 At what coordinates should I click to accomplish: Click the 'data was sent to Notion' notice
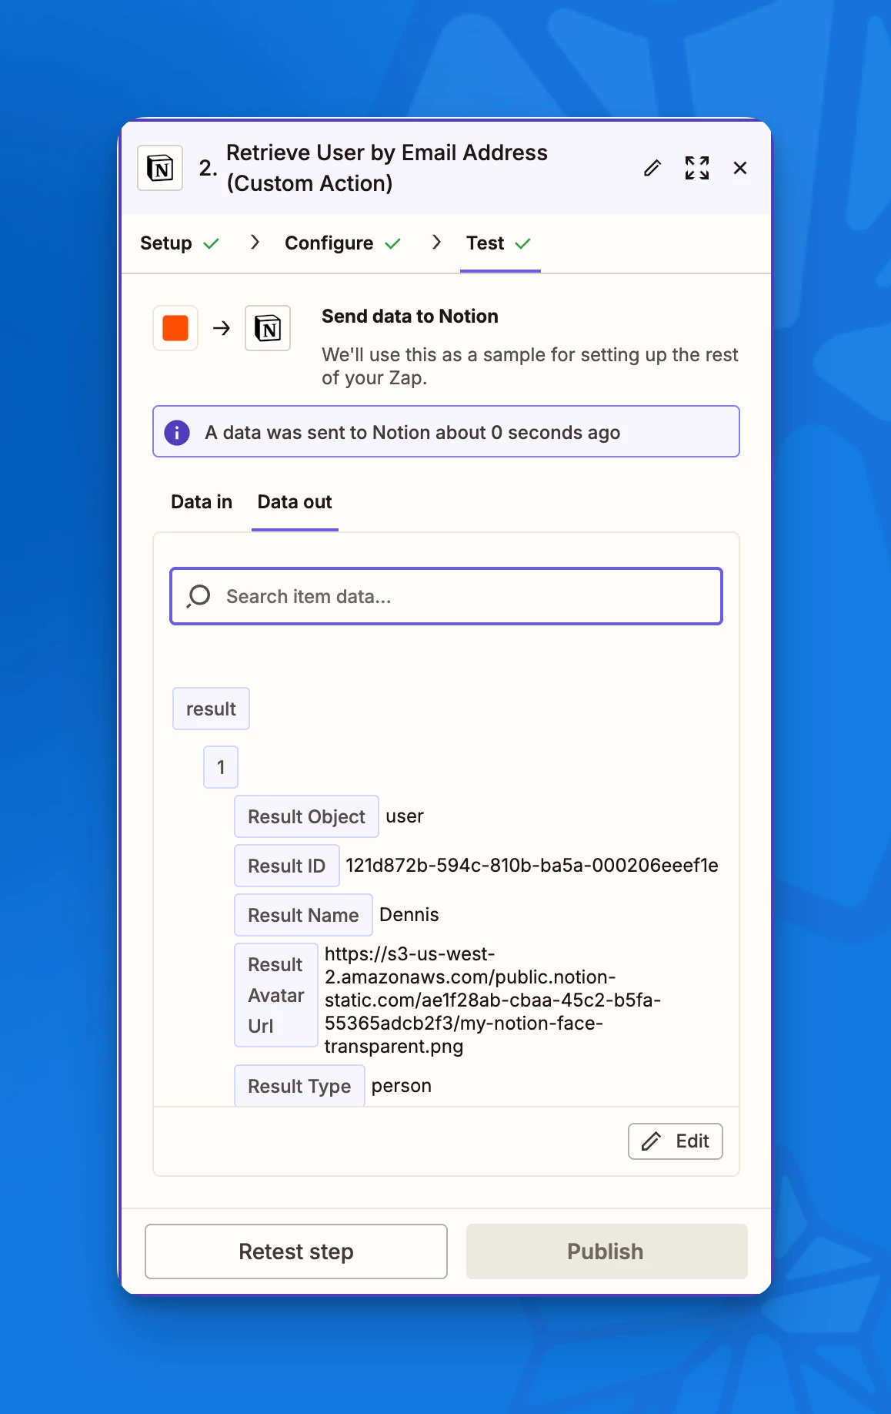(x=446, y=431)
